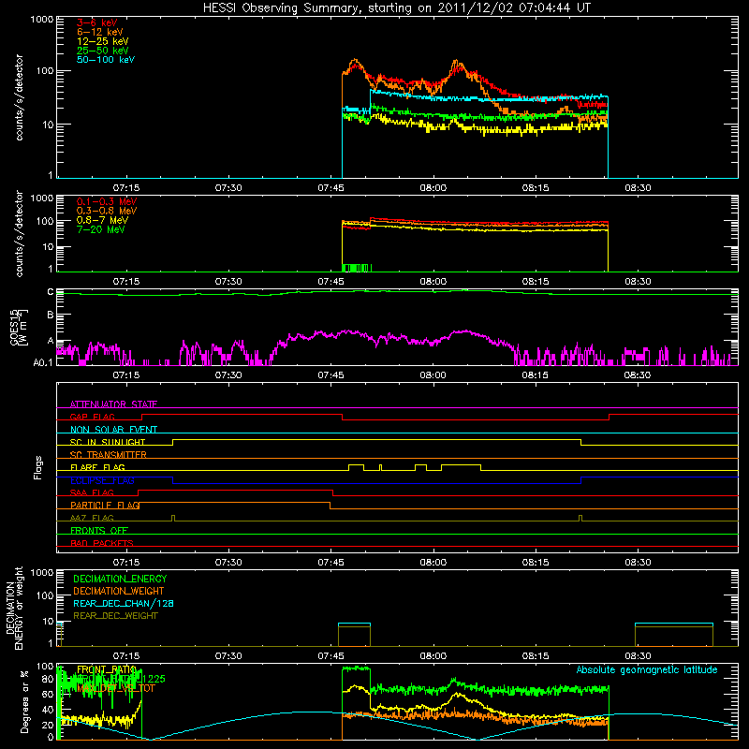Screen dimensions: 749x749
Task: Click the NON_SOLAR_EVENT flag label
Action: coord(113,430)
